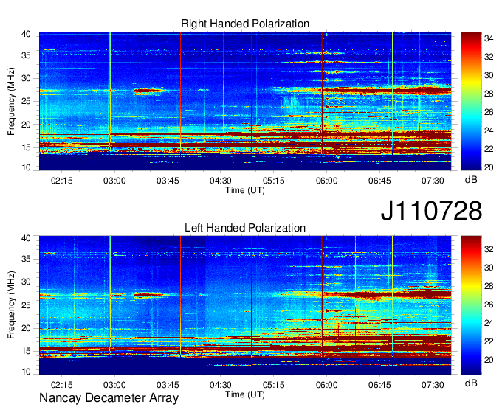Click the "20" label on the left-handed color bar
The width and height of the screenshot is (502, 407).
click(489, 360)
